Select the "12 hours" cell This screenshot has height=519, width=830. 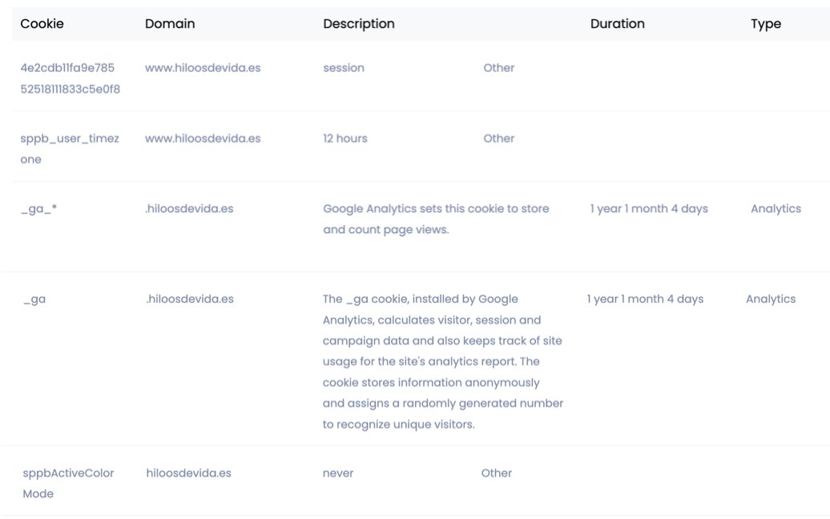345,139
